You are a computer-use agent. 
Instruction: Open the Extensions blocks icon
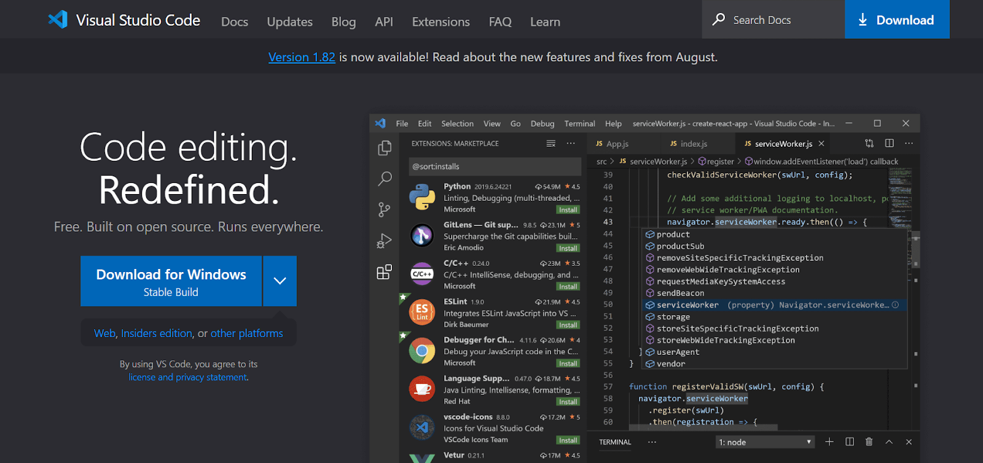(x=385, y=272)
